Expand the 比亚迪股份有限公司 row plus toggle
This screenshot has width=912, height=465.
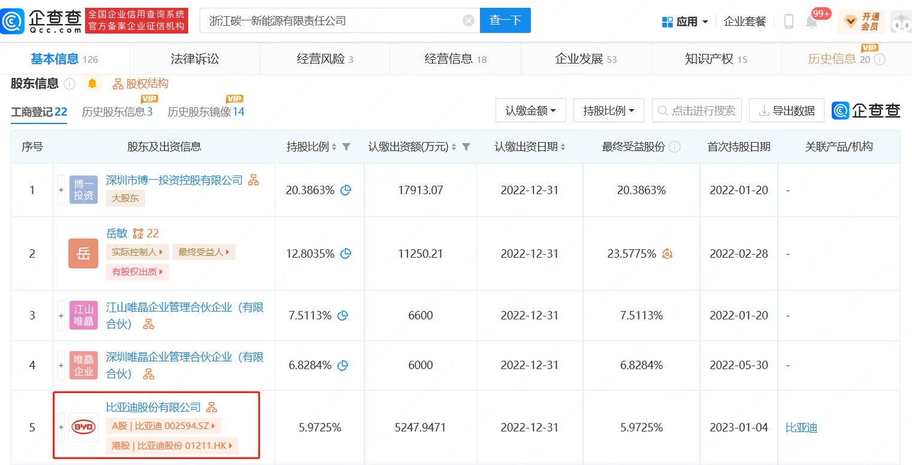pyautogui.click(x=61, y=427)
